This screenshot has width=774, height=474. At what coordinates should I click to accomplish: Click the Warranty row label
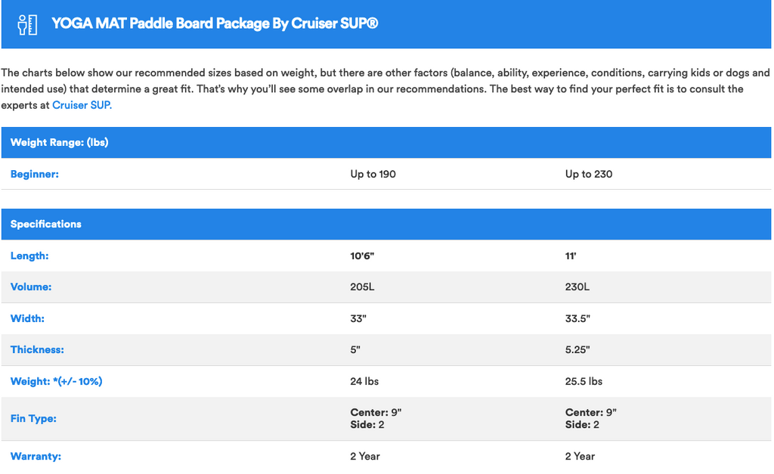(36, 456)
